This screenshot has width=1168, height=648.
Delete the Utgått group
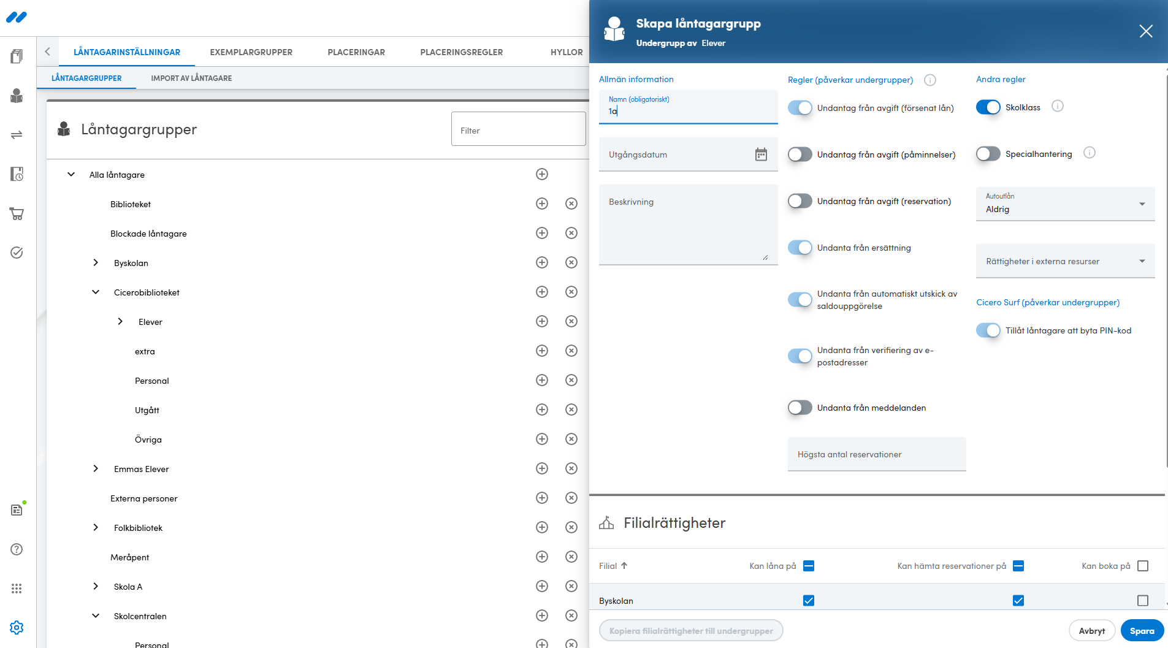(x=571, y=410)
